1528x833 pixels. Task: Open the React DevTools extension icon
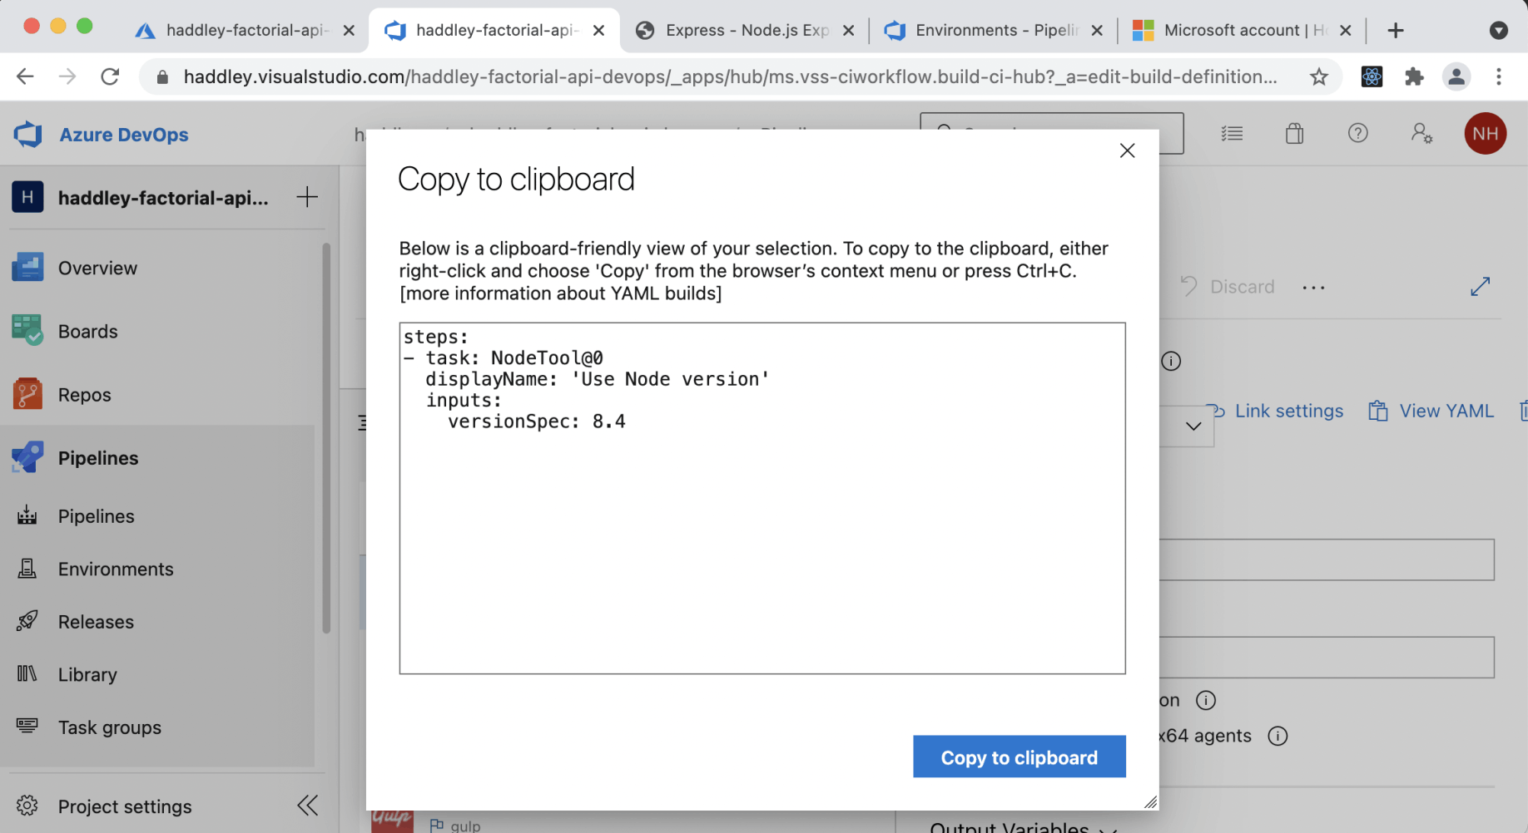pos(1372,76)
